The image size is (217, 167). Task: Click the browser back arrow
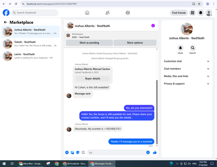point(4,4)
